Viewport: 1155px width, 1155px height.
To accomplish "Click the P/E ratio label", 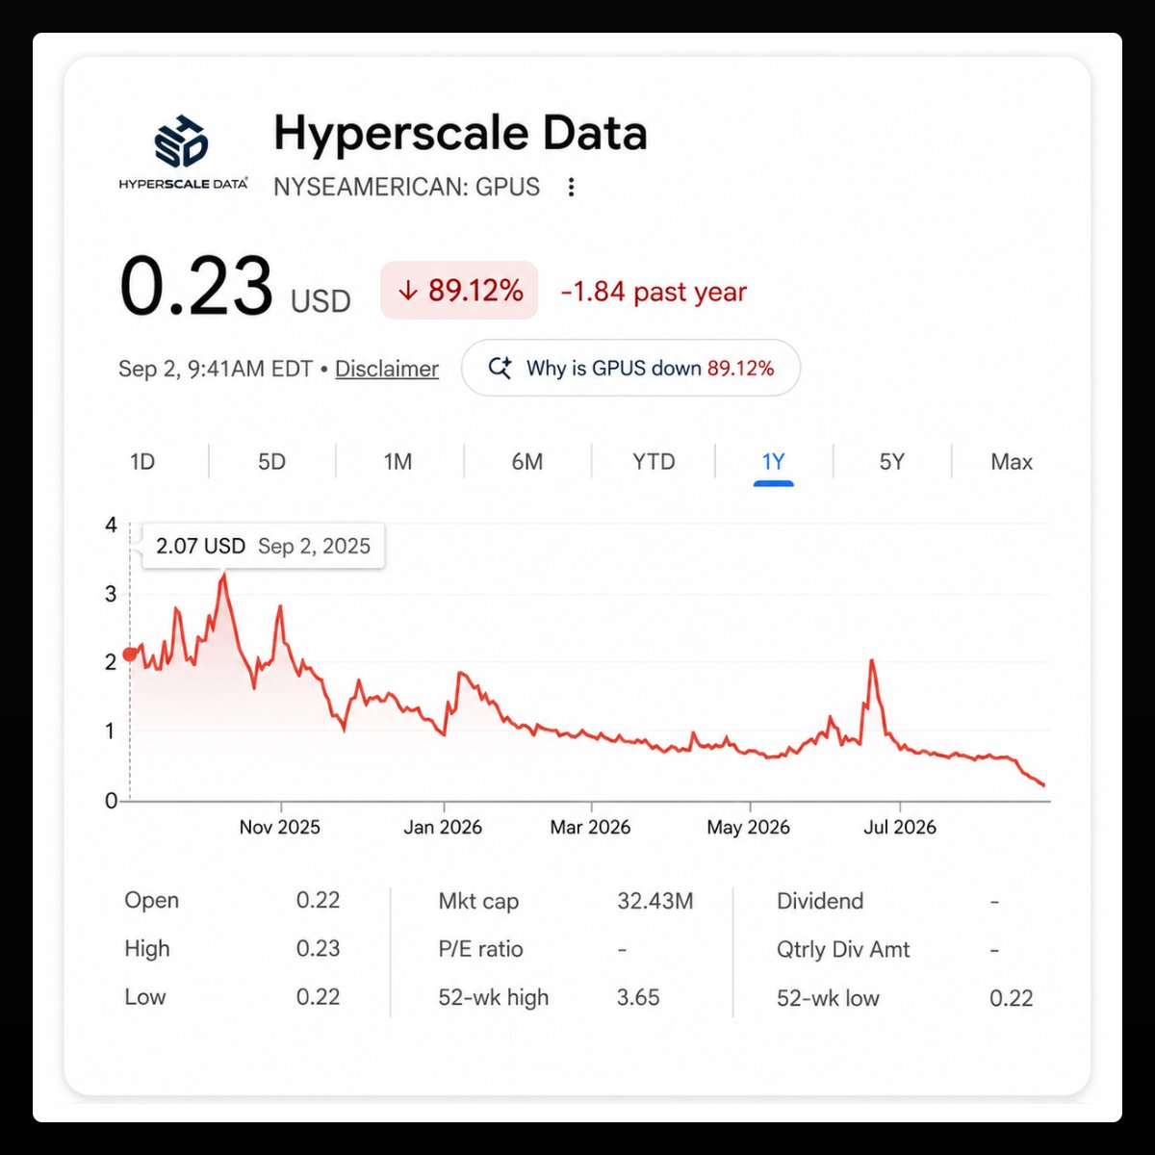I will tap(480, 949).
